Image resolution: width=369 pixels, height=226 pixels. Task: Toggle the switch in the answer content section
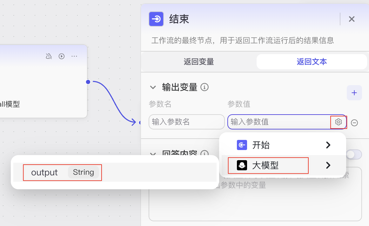354,154
